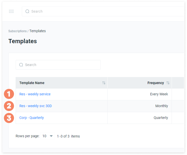The width and height of the screenshot is (187, 155).
Task: Click the 1-3 of 3 items text
Action: click(x=68, y=136)
